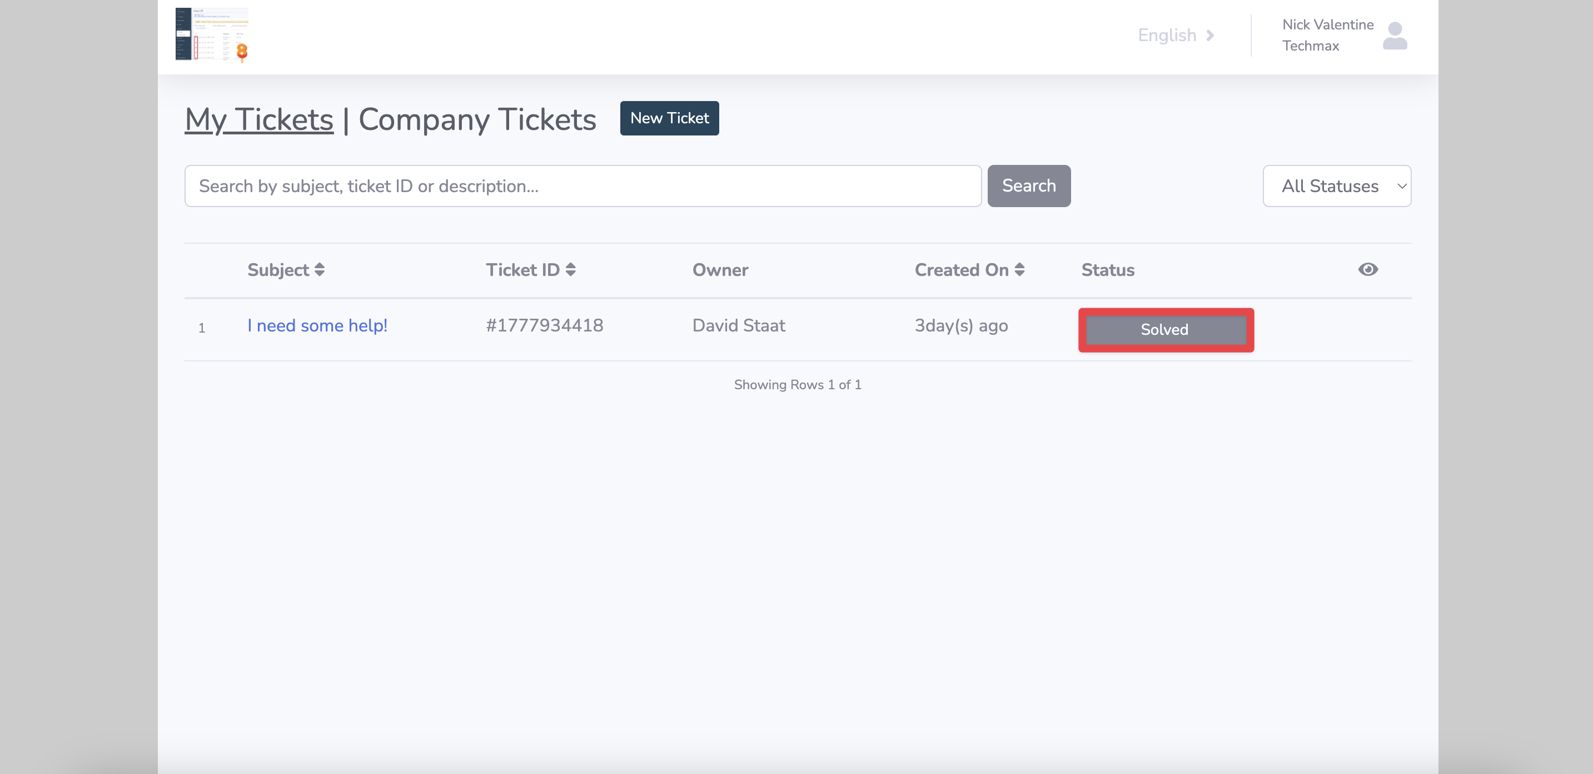The width and height of the screenshot is (1593, 774).
Task: Click the Search button
Action: [x=1028, y=186]
